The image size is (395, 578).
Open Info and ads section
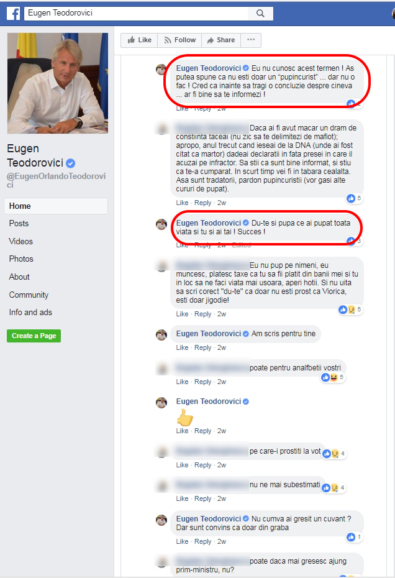click(30, 312)
